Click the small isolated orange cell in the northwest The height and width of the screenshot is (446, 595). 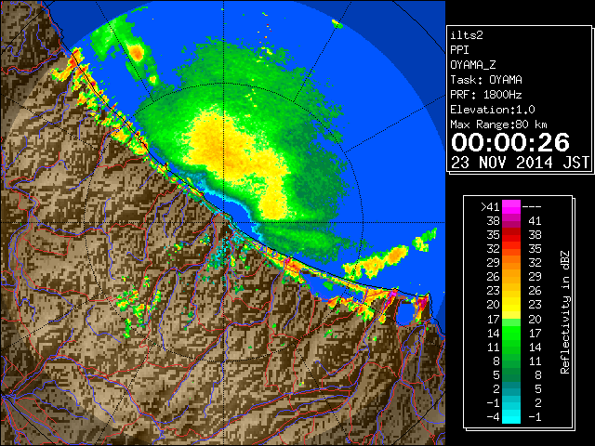tap(136, 53)
